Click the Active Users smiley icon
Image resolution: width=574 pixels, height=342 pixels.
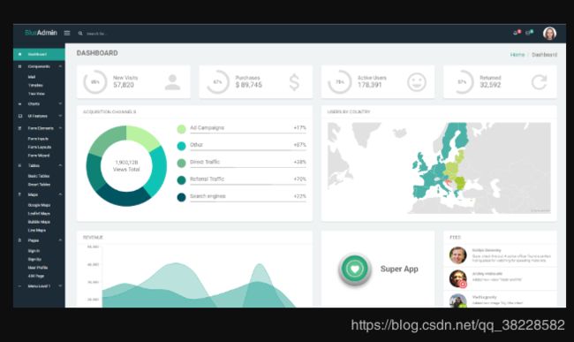pos(417,82)
